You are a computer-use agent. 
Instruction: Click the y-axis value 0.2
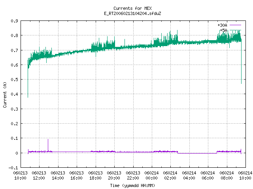click(x=14, y=124)
